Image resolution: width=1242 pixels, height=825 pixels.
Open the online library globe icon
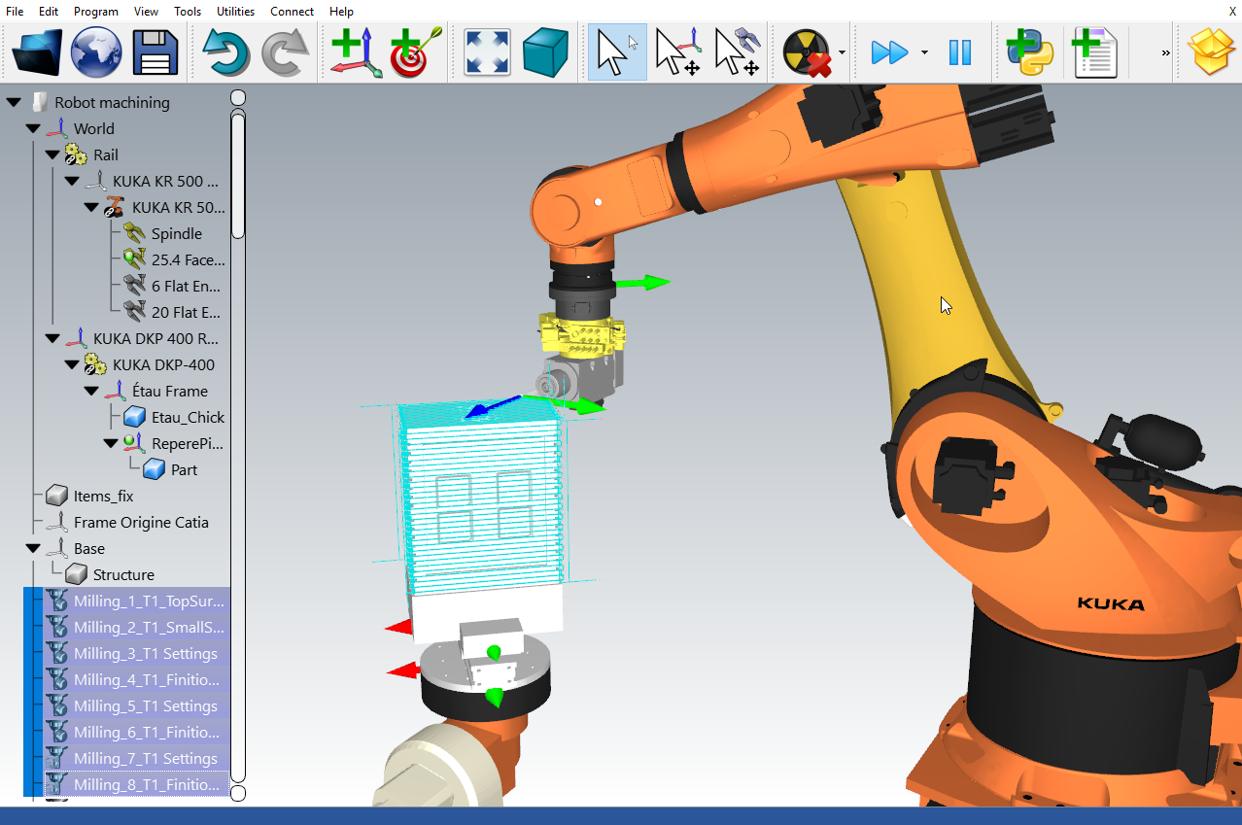95,52
